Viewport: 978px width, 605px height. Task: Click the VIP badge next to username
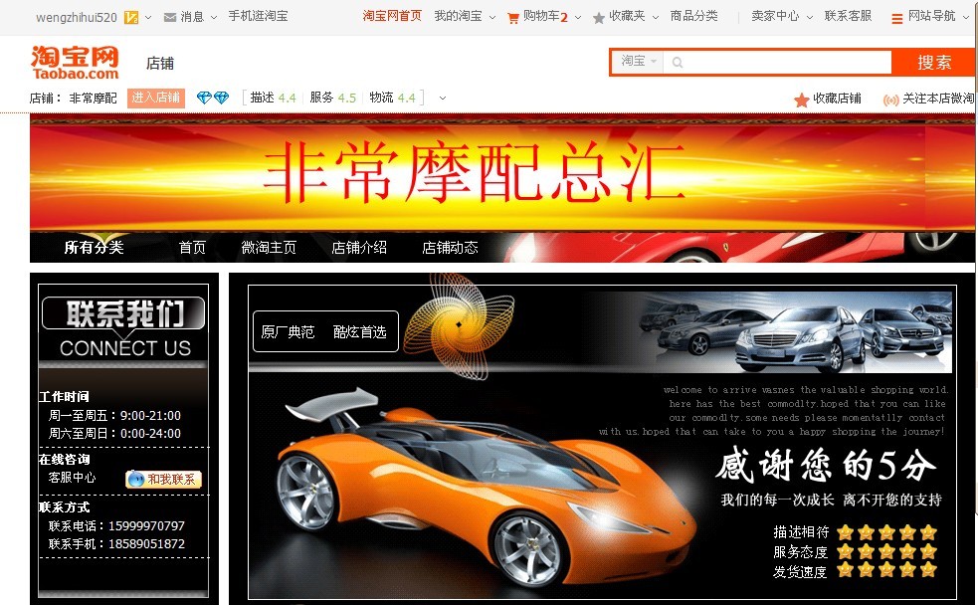tap(131, 18)
